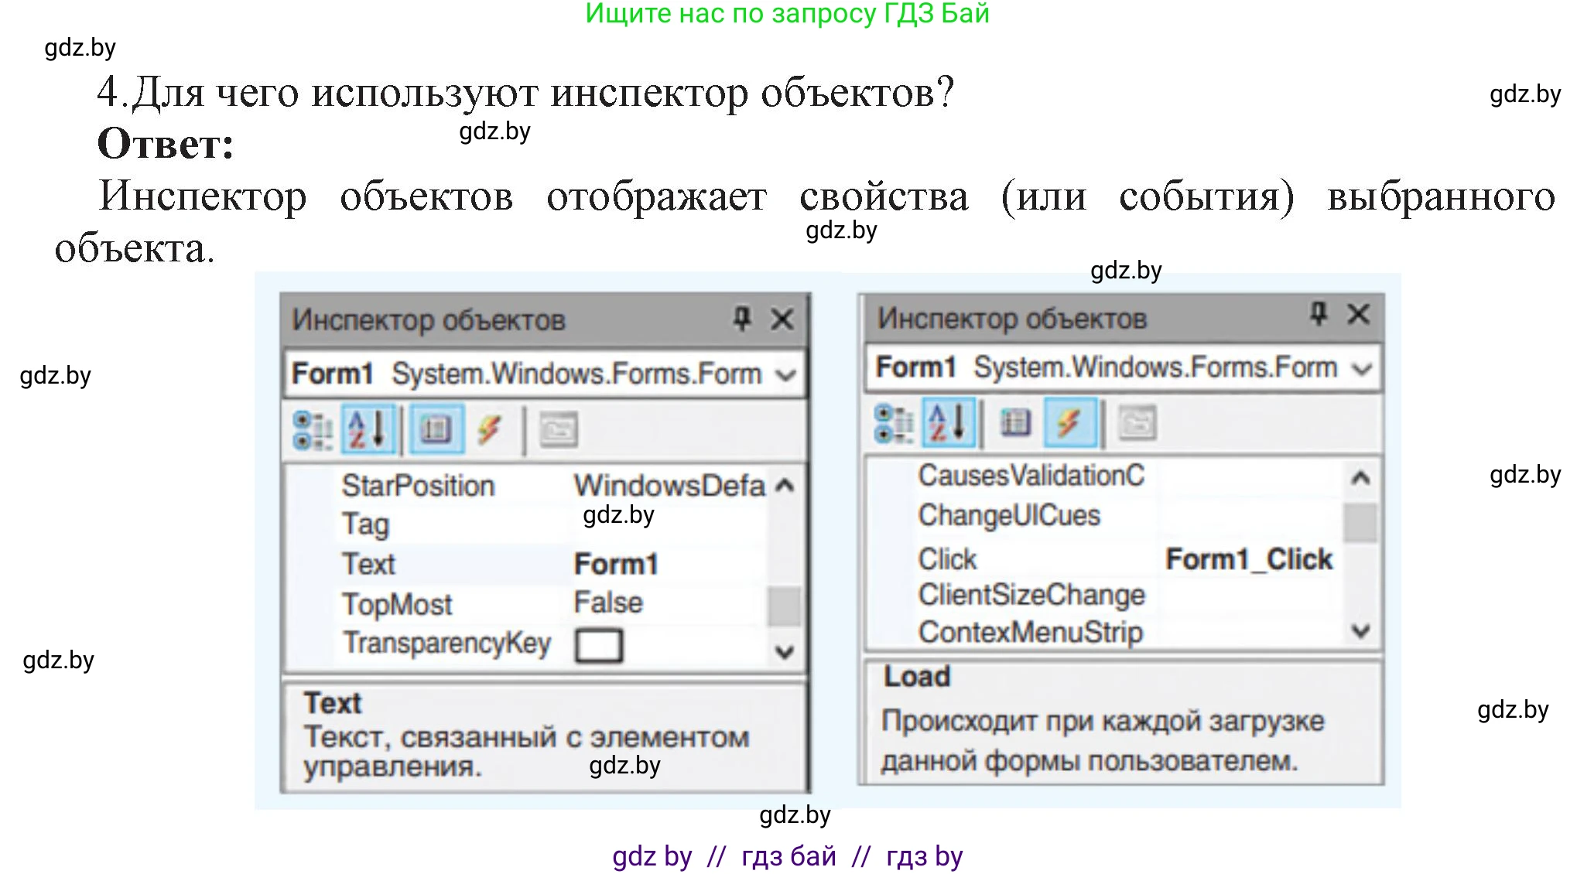Click Categorized view icon in right inspector
Viewport: 1577px width, 874px height.
893,423
